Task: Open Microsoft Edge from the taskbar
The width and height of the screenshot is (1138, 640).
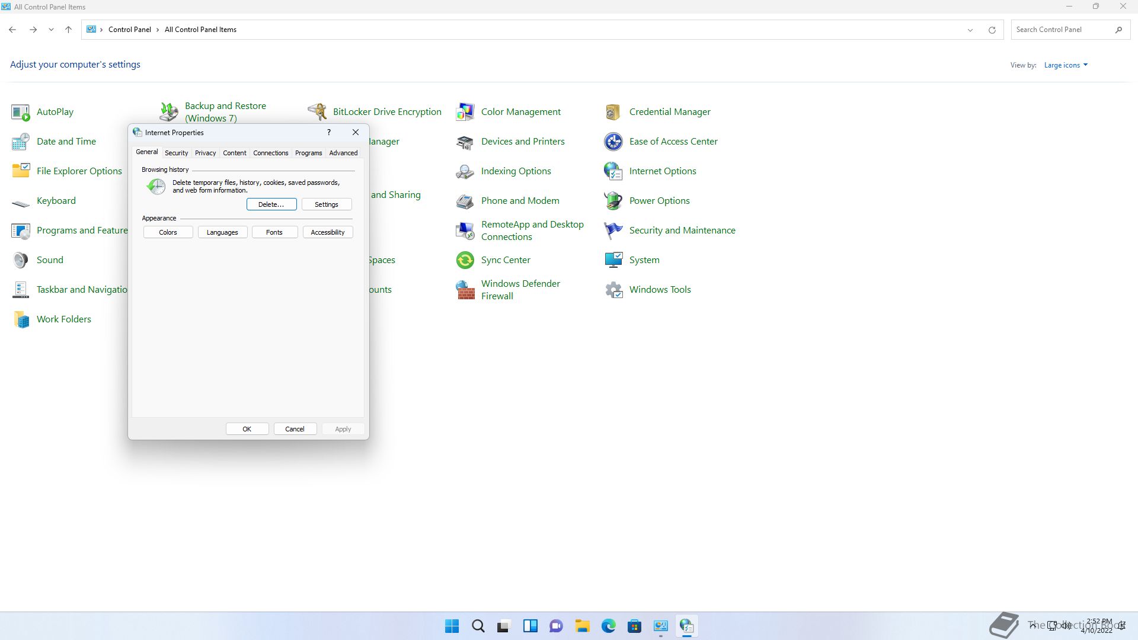Action: [608, 626]
